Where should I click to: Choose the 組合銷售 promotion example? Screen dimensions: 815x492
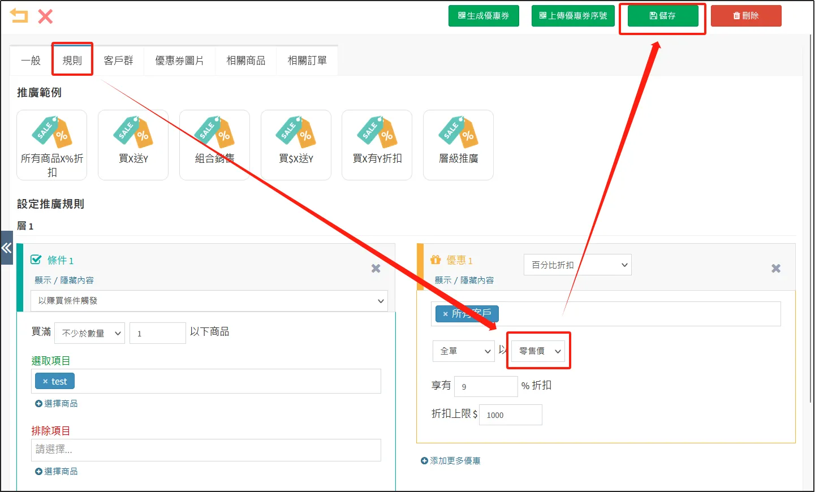[x=214, y=145]
